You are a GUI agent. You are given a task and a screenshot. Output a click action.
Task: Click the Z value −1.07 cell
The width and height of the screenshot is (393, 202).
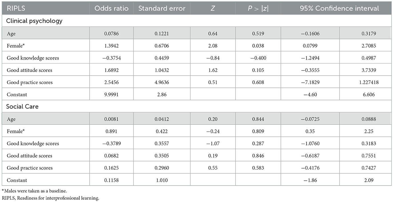pyautogui.click(x=213, y=143)
